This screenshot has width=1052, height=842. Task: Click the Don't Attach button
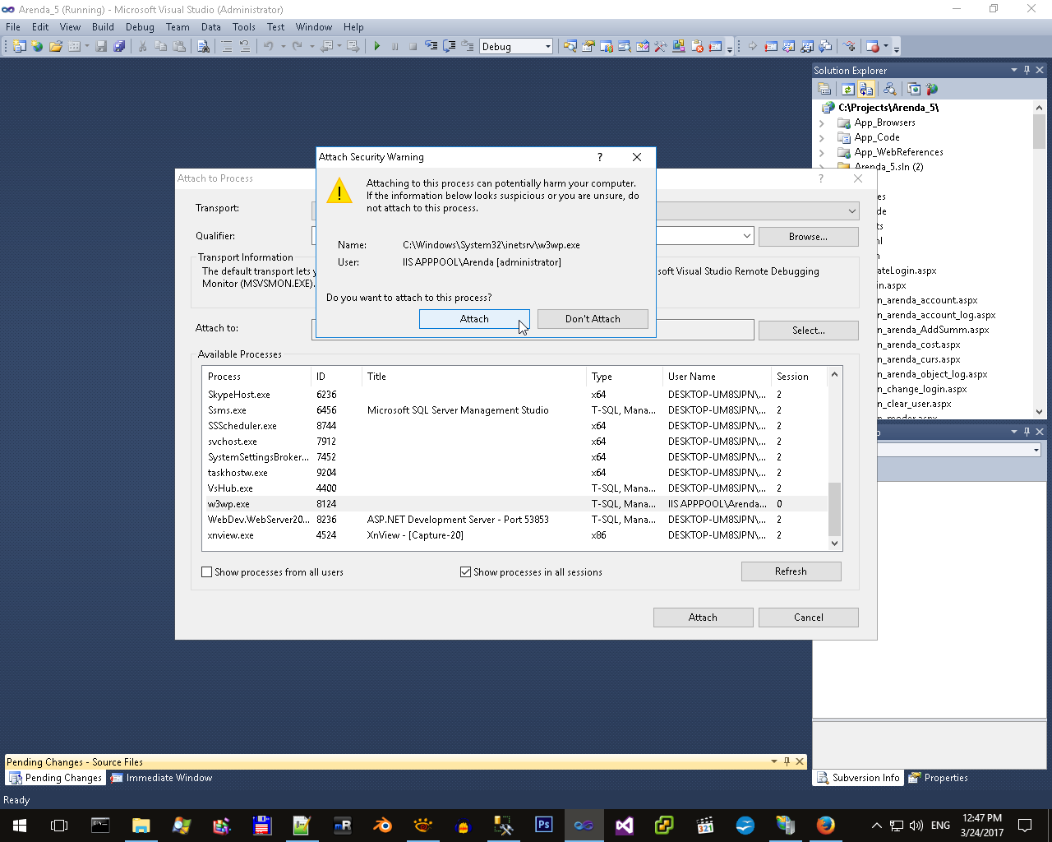[x=593, y=319]
